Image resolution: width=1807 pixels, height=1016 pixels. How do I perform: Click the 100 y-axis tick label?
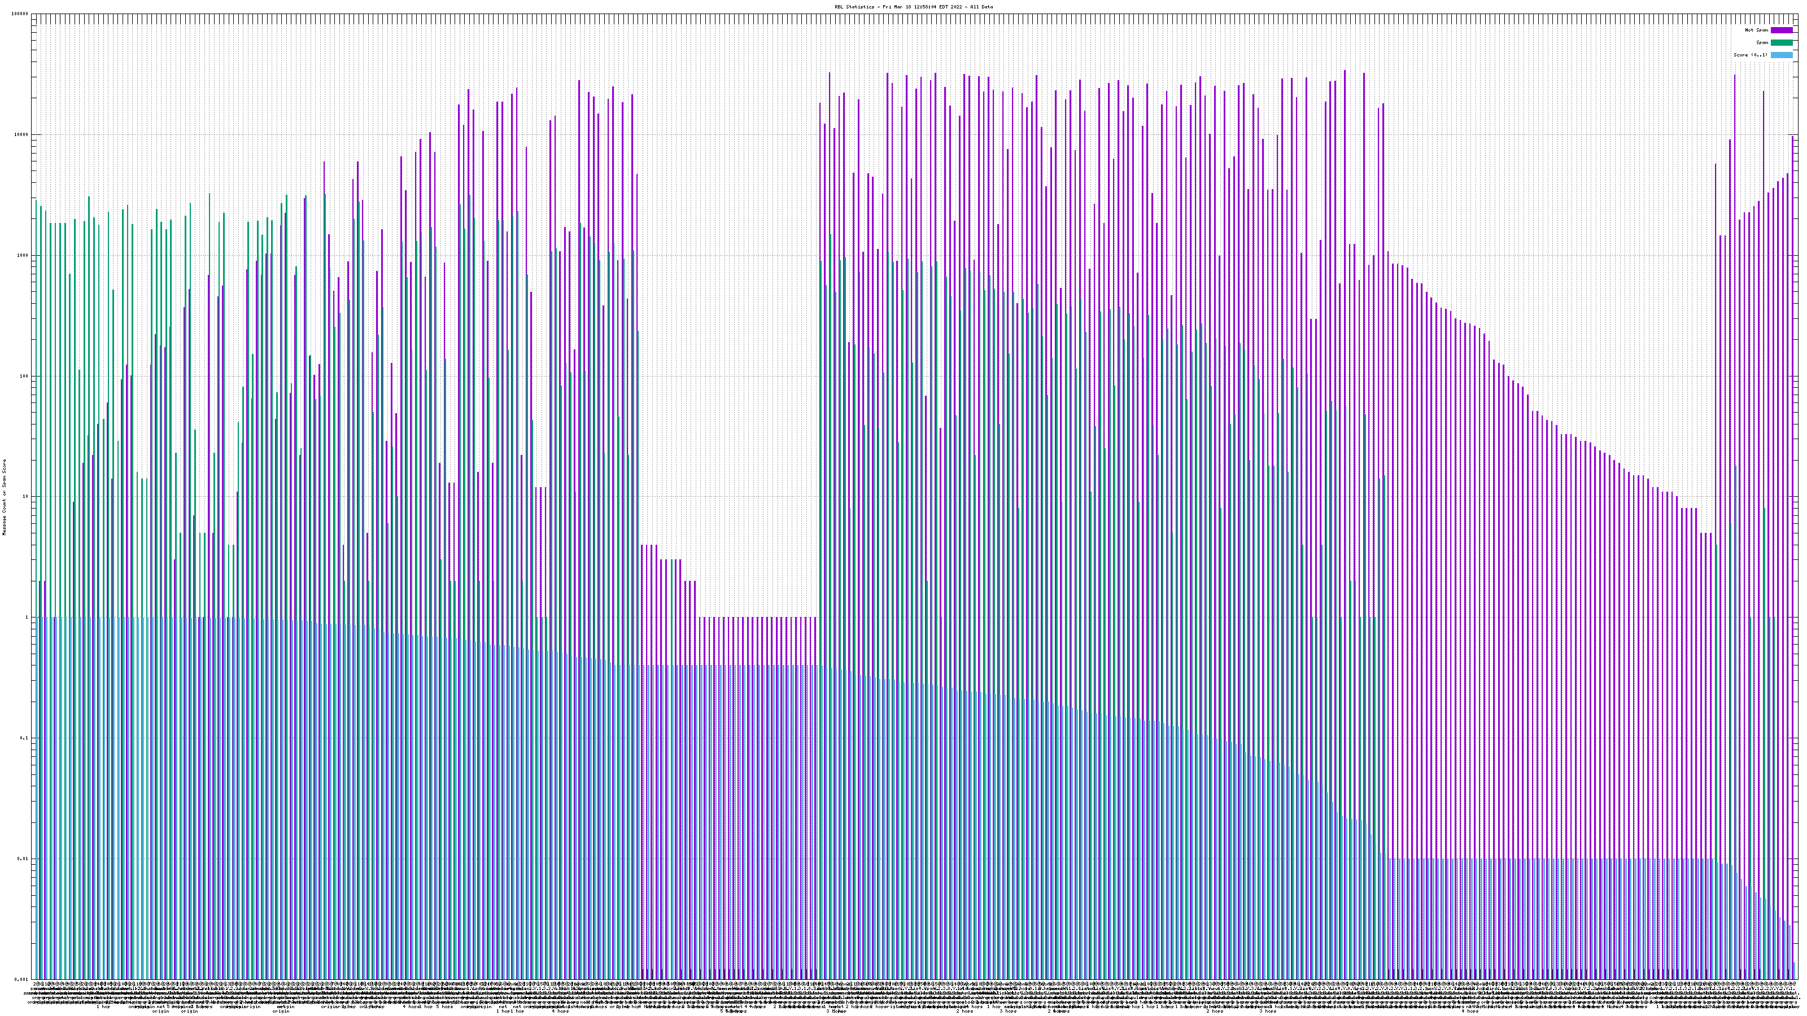pos(24,376)
